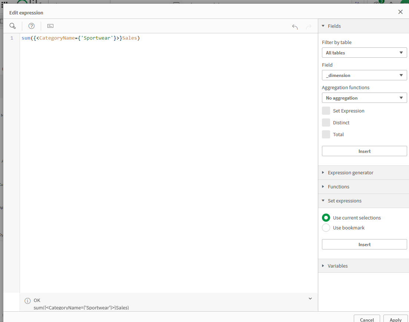Image resolution: width=409 pixels, height=322 pixels.
Task: Toggle the Total checkbox
Action: [x=326, y=134]
